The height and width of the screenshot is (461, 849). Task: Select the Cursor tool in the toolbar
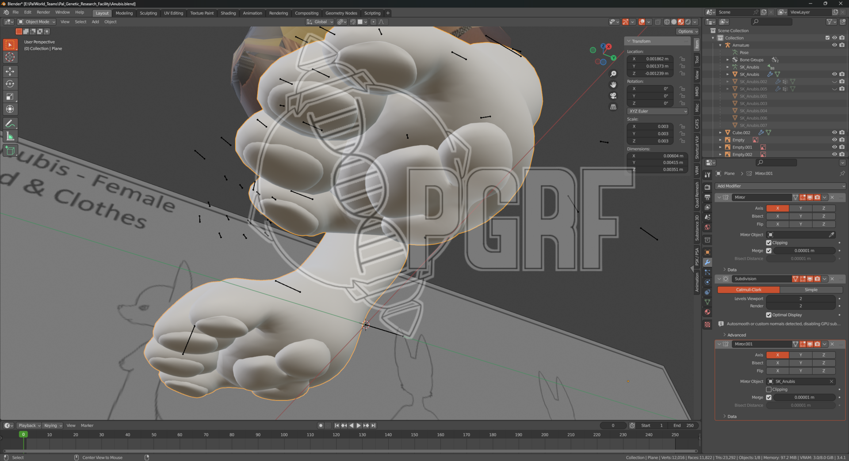tap(10, 57)
